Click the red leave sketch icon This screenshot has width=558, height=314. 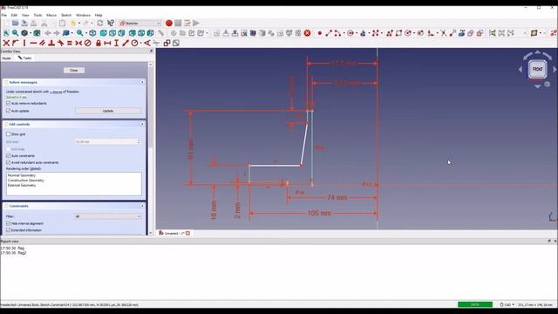coord(307,33)
